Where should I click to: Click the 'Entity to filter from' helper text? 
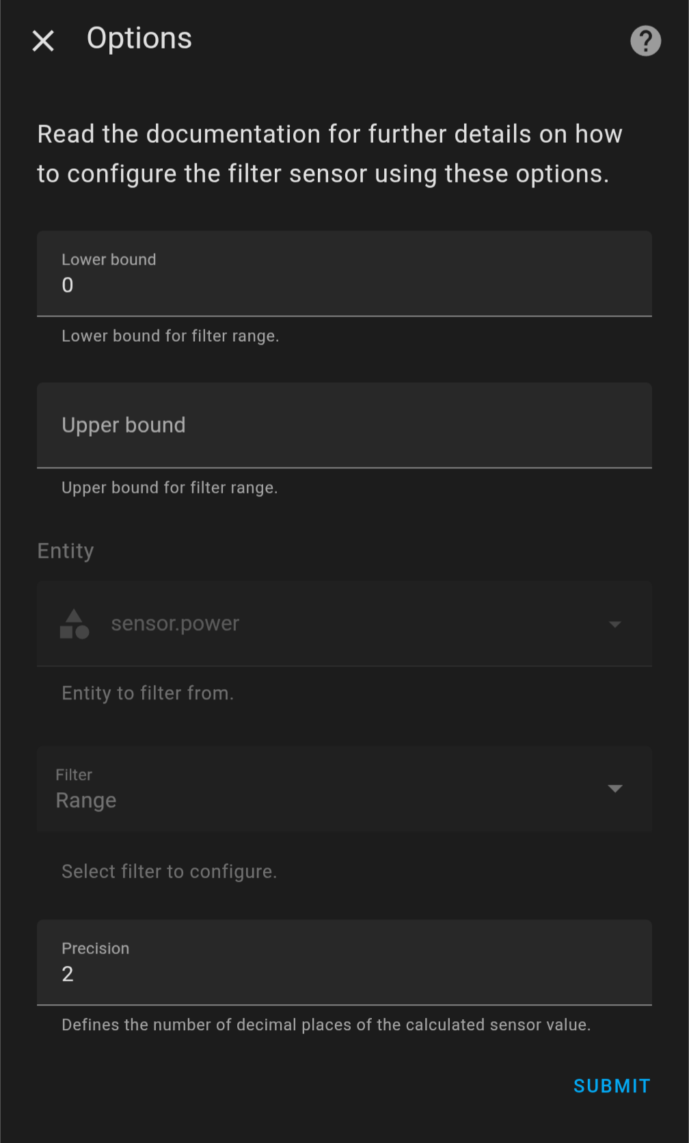(148, 693)
